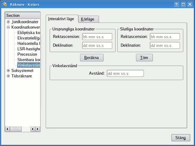Select the Vinkelavstånd tree item
This screenshot has height=146, width=195.
pos(29,65)
